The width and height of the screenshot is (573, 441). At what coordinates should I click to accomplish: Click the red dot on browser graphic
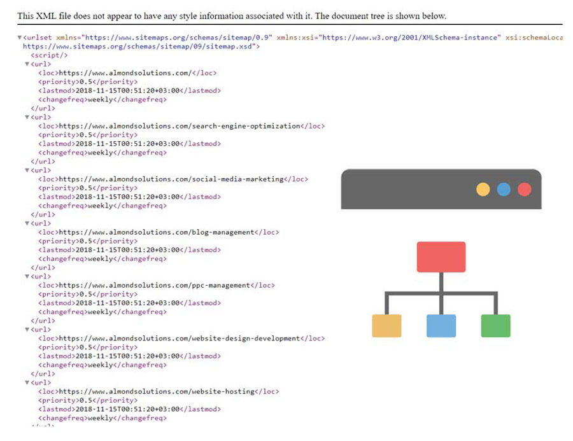pos(525,189)
